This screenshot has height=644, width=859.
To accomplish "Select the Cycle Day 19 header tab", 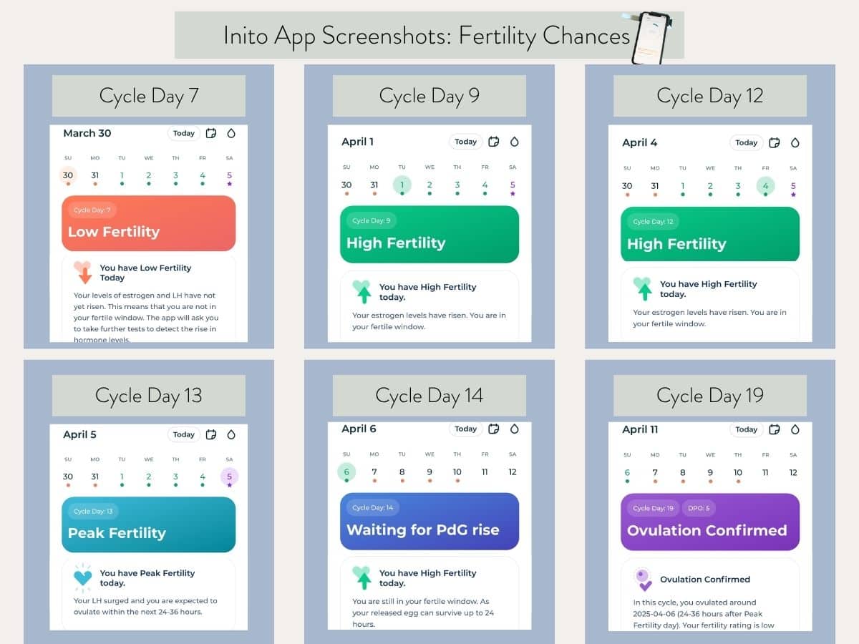I will [x=709, y=395].
